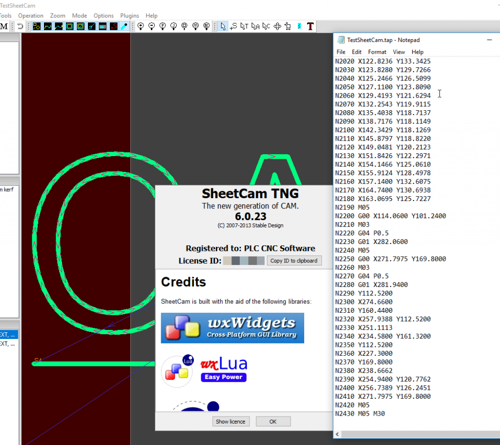Toggle the red S view button
Viewport: 500px width, 445px height.
[113, 26]
